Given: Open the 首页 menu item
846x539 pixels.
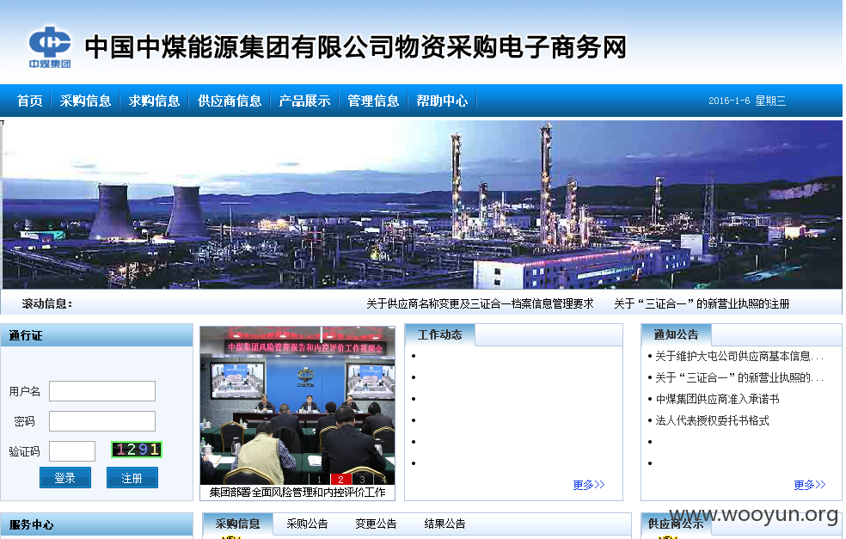Looking at the screenshot, I should point(30,101).
